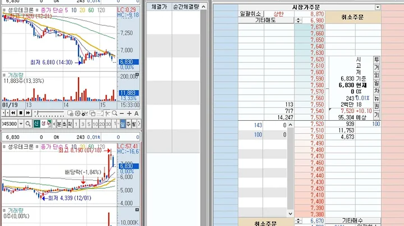Click the 7,550 ask price row
Viewport: 404px width, 226px height.
pos(310,105)
